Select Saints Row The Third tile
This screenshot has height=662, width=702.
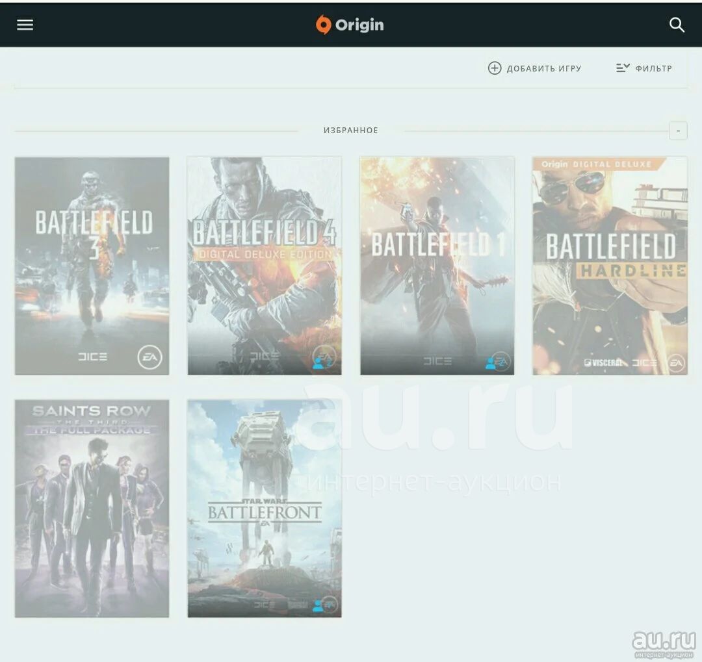(x=92, y=509)
